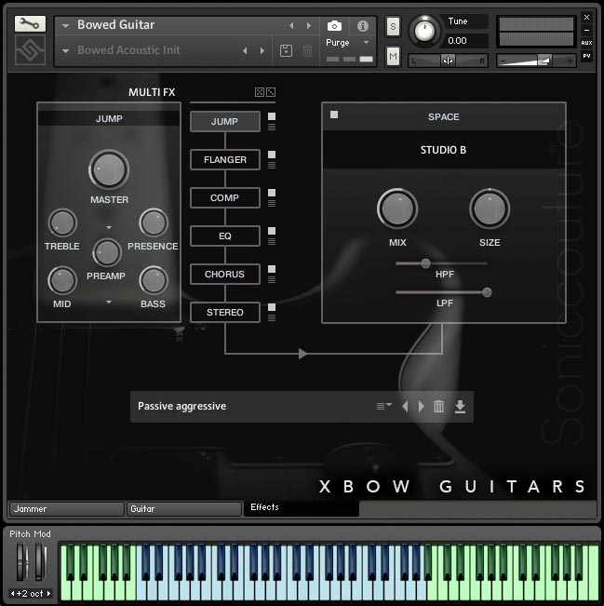The image size is (604, 606).
Task: Delete the Passive aggressive preset
Action: 438,406
